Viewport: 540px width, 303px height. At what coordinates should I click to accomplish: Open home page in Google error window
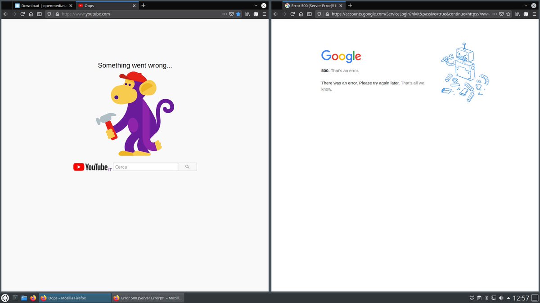coord(301,14)
